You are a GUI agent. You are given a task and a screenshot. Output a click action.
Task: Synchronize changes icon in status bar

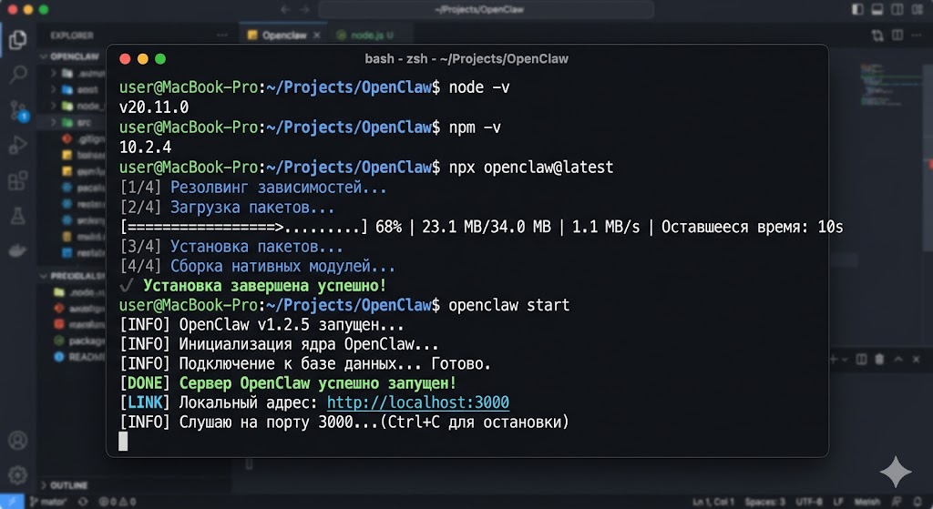tap(83, 502)
